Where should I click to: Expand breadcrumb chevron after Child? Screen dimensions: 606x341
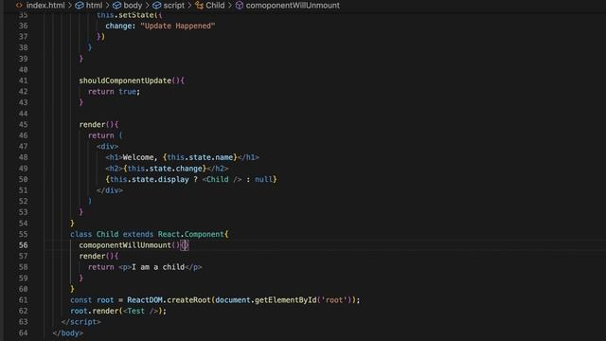[230, 6]
